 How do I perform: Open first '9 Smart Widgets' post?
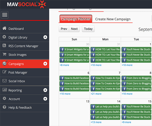[74, 49]
